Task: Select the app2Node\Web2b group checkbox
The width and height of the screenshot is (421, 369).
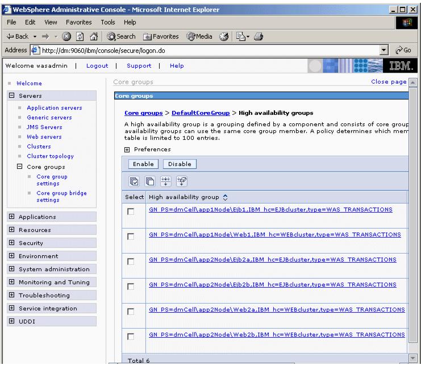Action: pyautogui.click(x=131, y=337)
